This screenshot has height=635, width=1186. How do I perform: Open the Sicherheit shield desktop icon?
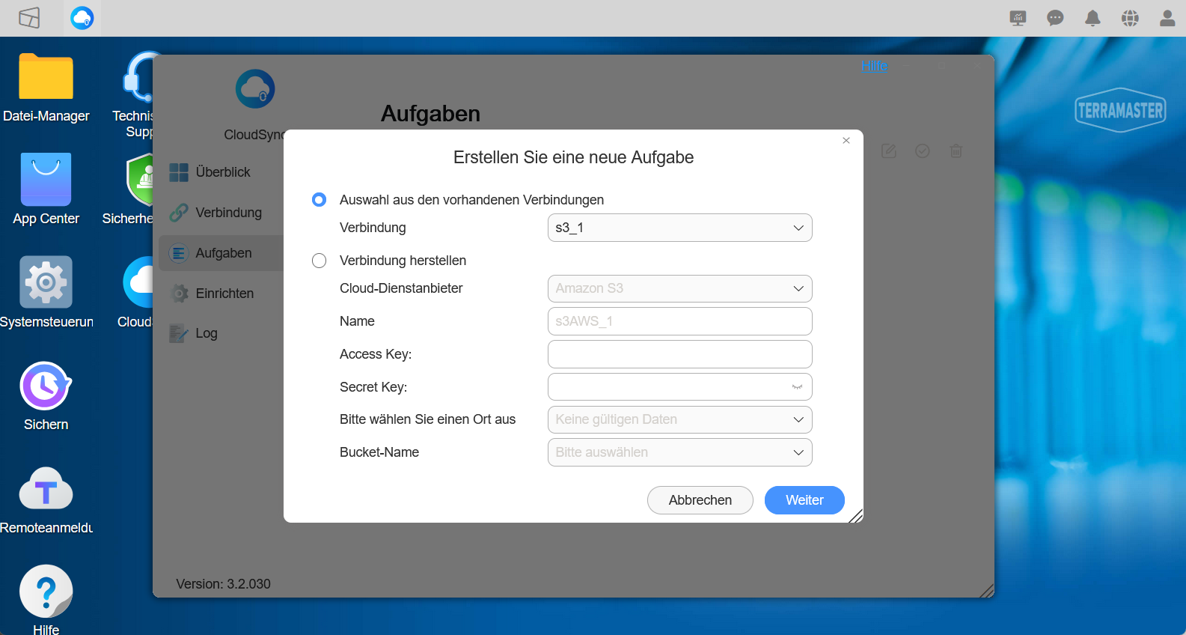(140, 180)
